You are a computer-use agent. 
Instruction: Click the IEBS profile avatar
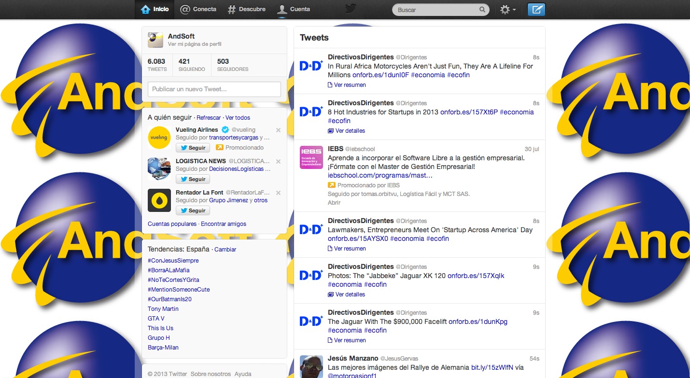[311, 157]
